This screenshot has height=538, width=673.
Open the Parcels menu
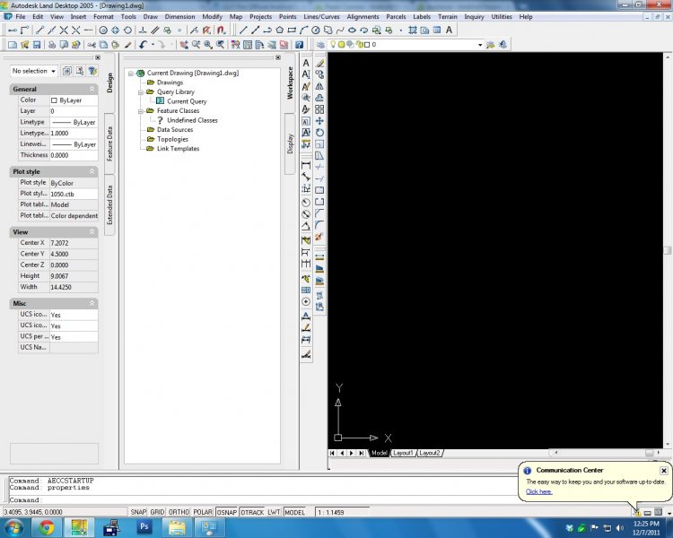[x=396, y=16]
